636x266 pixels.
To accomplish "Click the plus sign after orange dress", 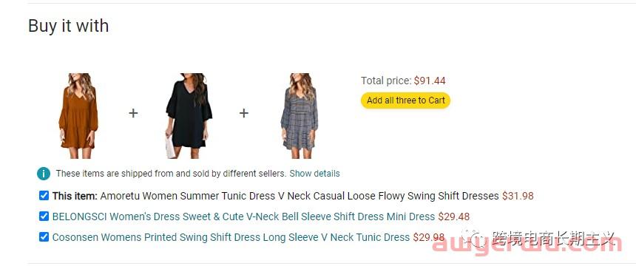I will pos(133,113).
